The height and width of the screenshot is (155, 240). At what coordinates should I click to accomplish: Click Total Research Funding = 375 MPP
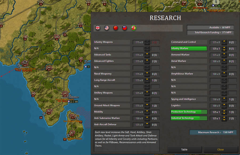[x=210, y=32]
